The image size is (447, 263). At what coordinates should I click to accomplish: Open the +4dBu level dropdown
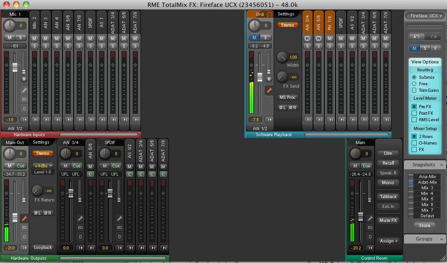[x=43, y=166]
